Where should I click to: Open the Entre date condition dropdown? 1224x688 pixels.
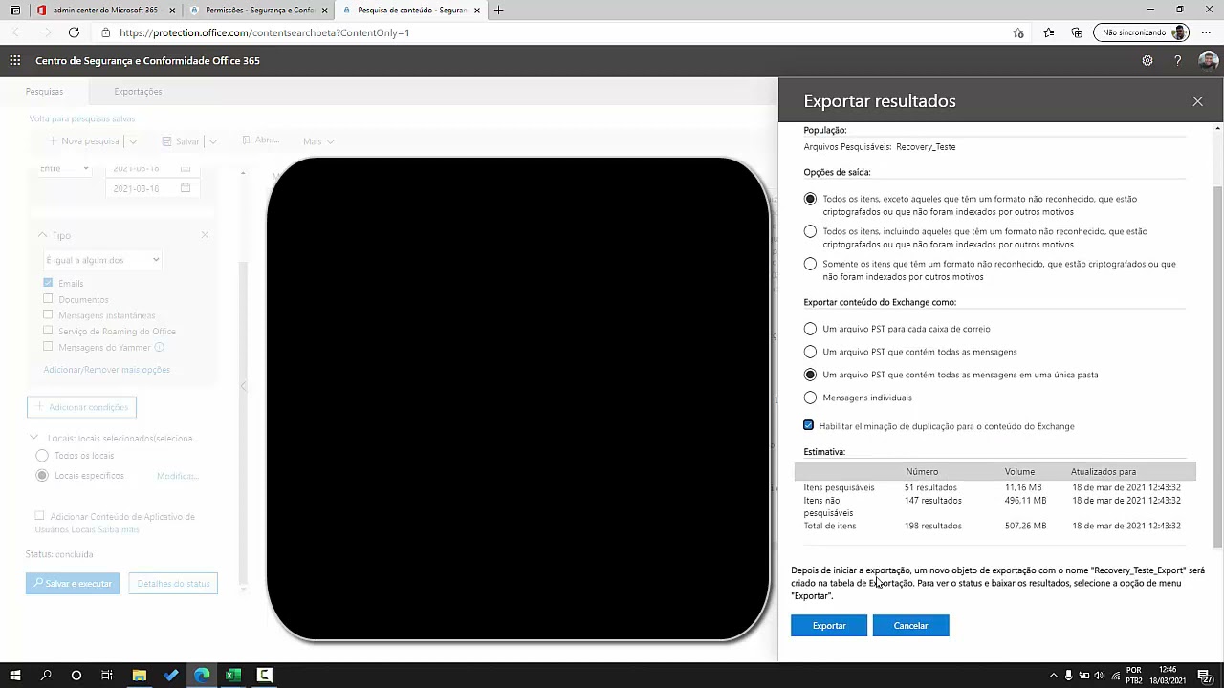click(64, 168)
